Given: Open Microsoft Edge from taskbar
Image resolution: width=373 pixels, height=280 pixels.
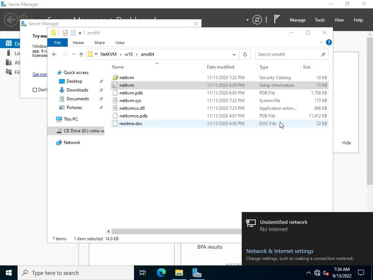Looking at the screenshot, I should pyautogui.click(x=161, y=273).
